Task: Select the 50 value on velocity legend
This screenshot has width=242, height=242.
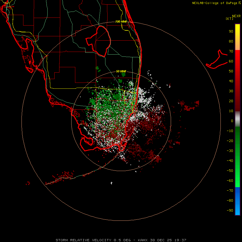Action: [231, 71]
